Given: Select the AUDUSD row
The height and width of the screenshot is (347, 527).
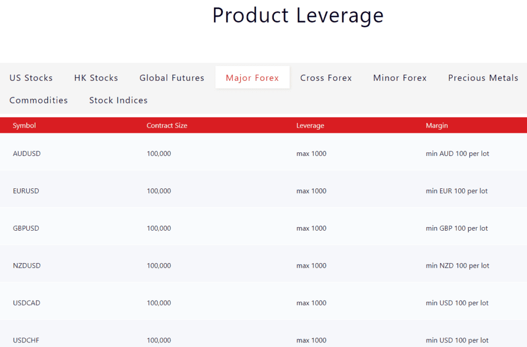Looking at the screenshot, I should click(x=27, y=153).
